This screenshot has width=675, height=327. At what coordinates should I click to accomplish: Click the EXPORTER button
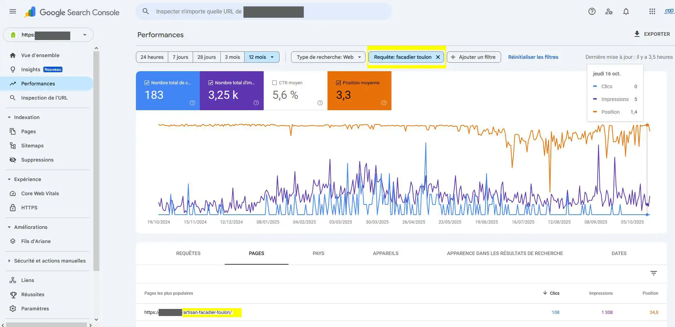pos(652,34)
